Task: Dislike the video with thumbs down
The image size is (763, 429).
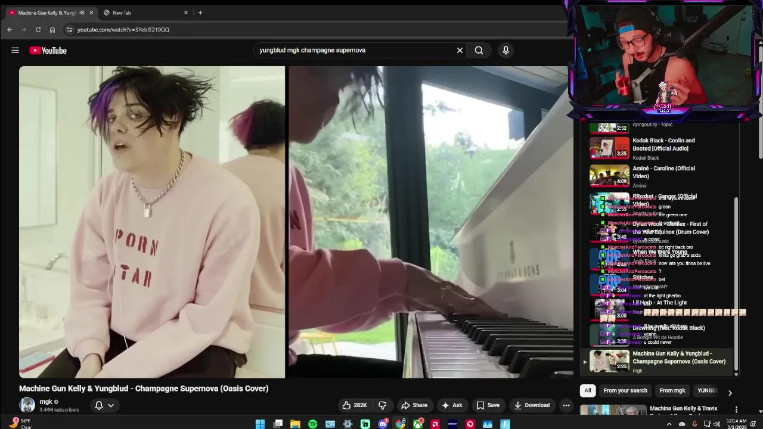Action: tap(383, 405)
